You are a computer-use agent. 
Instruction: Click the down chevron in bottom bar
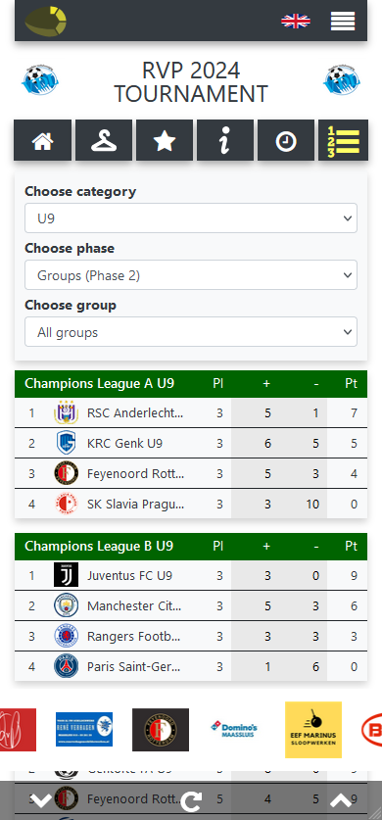click(41, 800)
